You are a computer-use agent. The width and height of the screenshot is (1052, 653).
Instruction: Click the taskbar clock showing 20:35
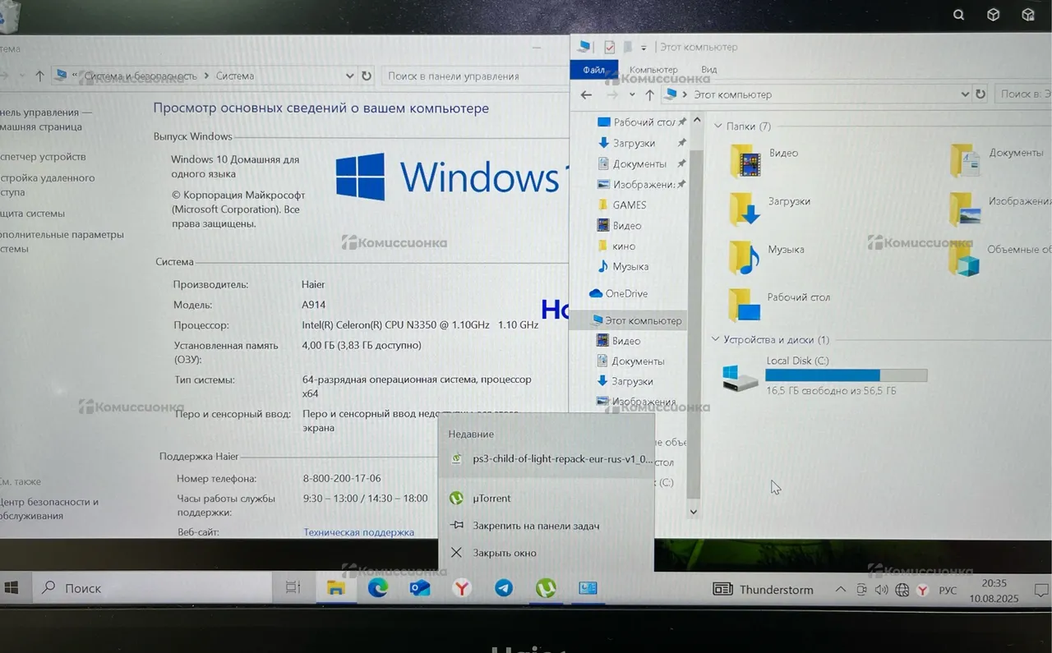click(994, 583)
